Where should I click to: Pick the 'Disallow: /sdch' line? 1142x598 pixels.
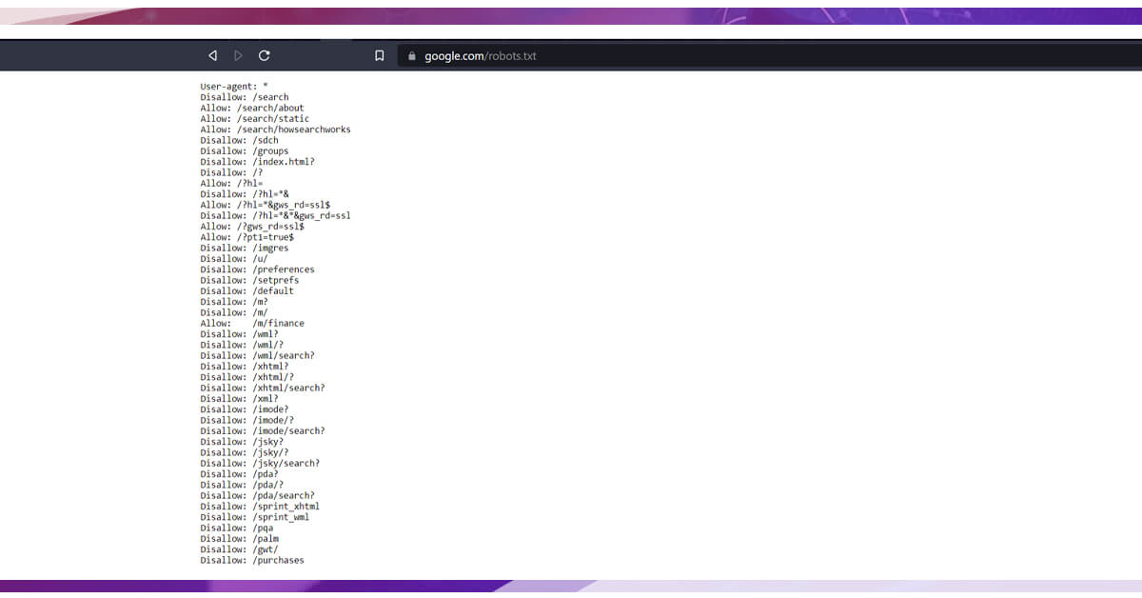tap(239, 140)
